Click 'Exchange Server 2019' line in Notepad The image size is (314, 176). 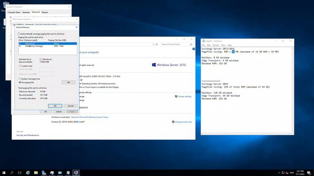click(215, 84)
